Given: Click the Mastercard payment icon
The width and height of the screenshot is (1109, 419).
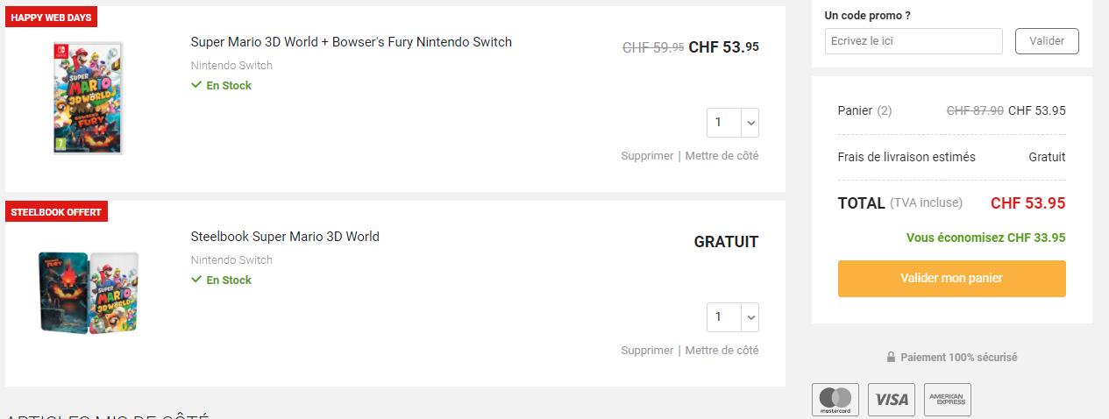Looking at the screenshot, I should click(835, 399).
